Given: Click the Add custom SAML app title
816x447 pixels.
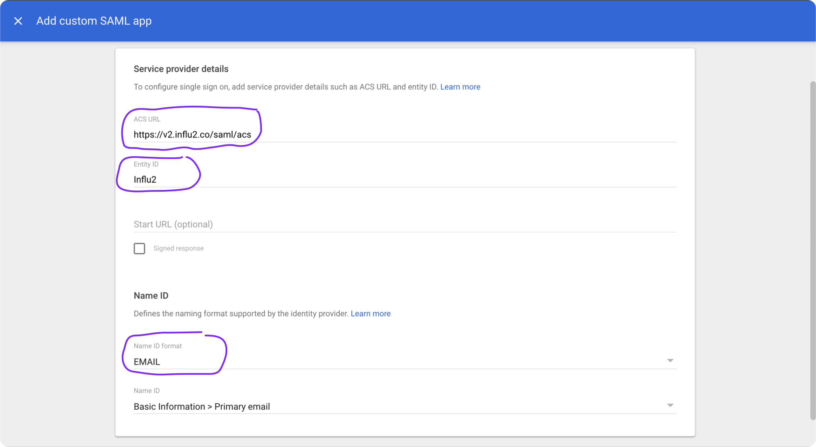Looking at the screenshot, I should 94,21.
